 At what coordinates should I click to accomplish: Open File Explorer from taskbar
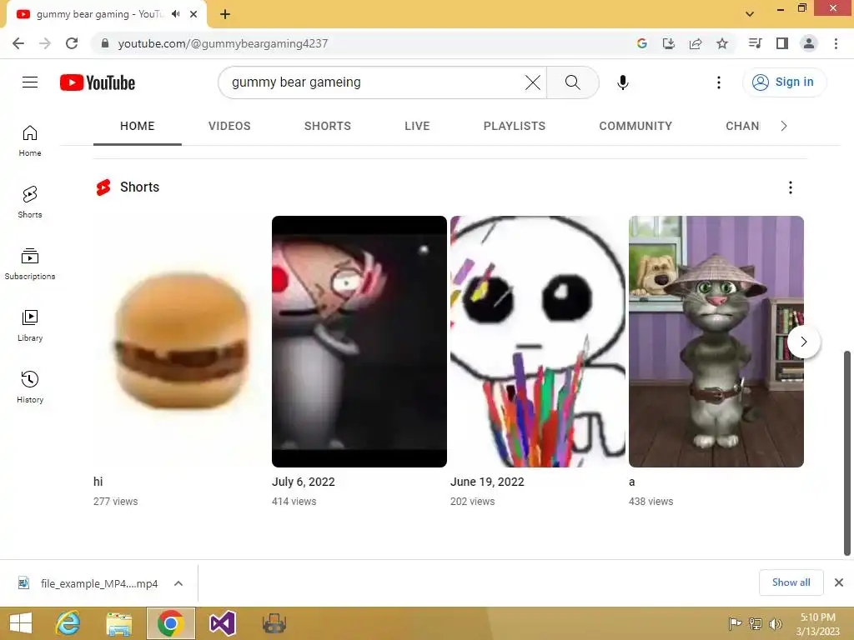(118, 623)
